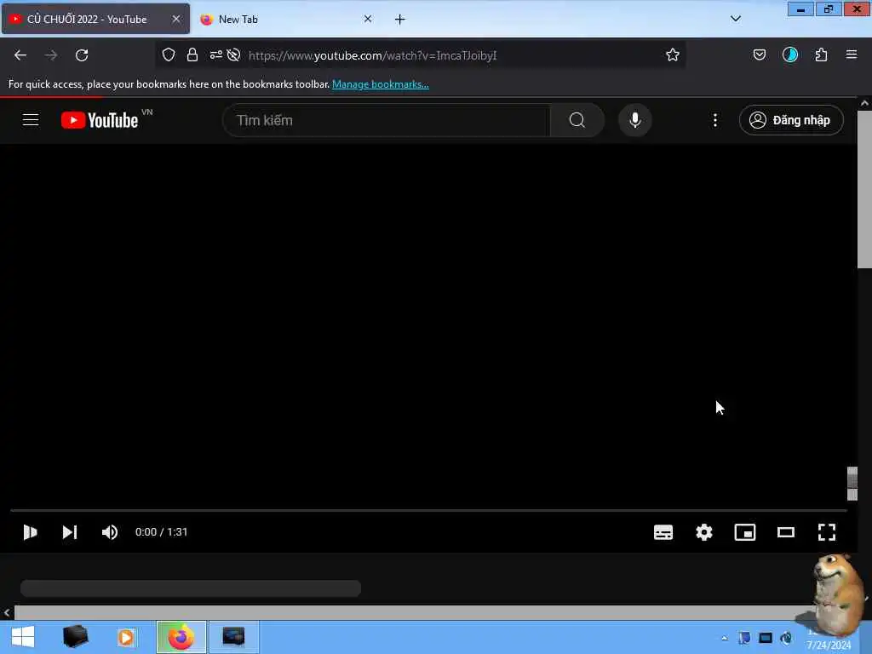Open Firefox application menu
This screenshot has height=654, width=872.
pos(852,54)
